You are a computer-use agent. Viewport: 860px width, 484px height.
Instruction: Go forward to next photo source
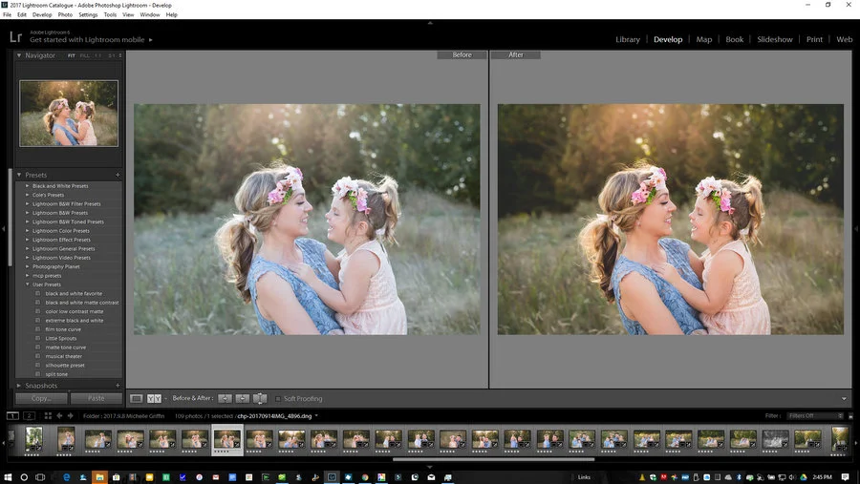click(70, 416)
